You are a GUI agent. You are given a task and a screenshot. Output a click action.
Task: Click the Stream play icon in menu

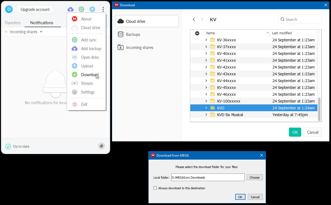click(75, 83)
